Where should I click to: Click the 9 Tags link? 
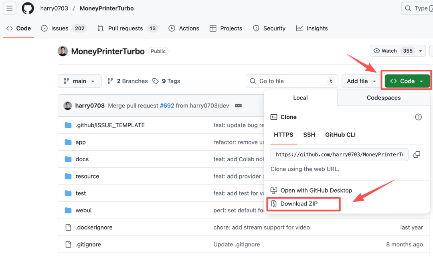(x=166, y=81)
